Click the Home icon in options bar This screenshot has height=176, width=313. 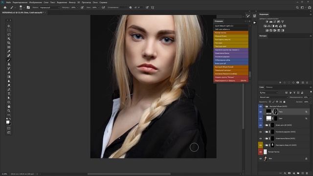[x=5, y=8]
